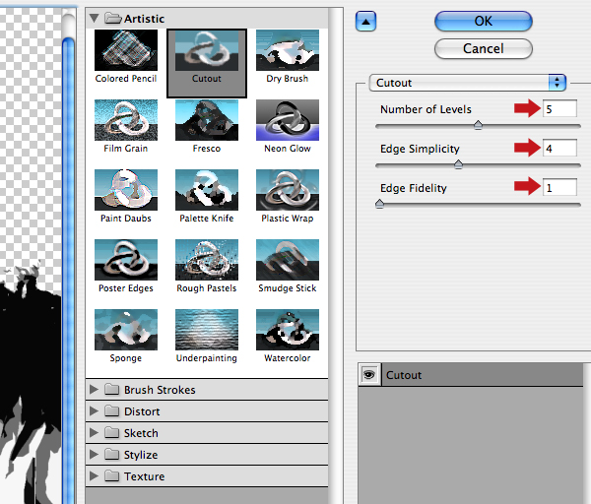Click the Texture folder icon
The image size is (591, 504).
(x=111, y=475)
